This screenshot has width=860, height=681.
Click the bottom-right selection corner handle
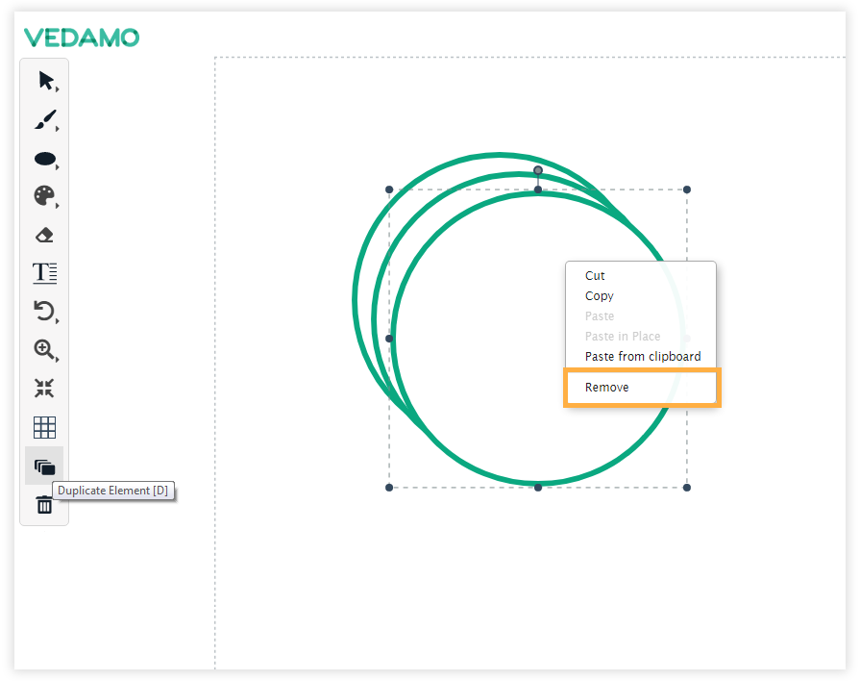coord(687,488)
